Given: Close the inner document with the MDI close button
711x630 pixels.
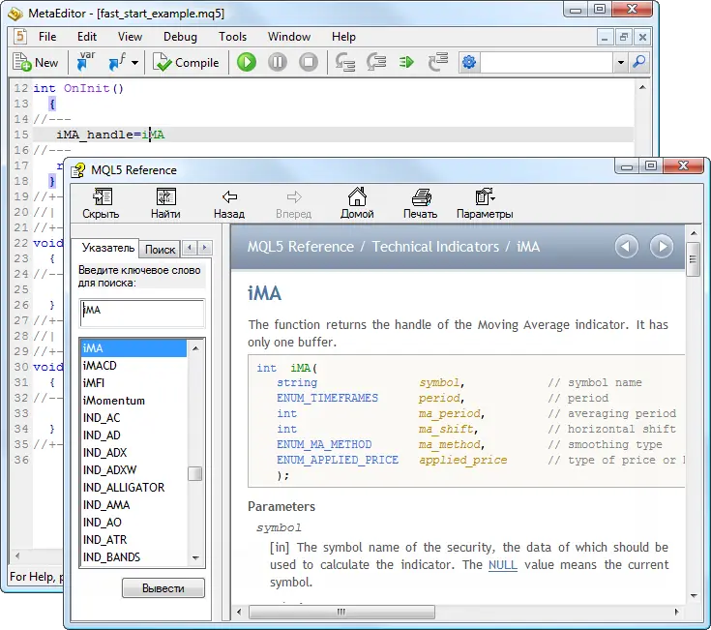Looking at the screenshot, I should (x=642, y=37).
